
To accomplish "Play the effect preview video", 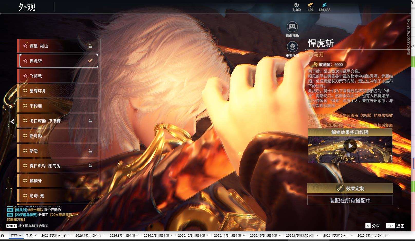I will 350,146.
